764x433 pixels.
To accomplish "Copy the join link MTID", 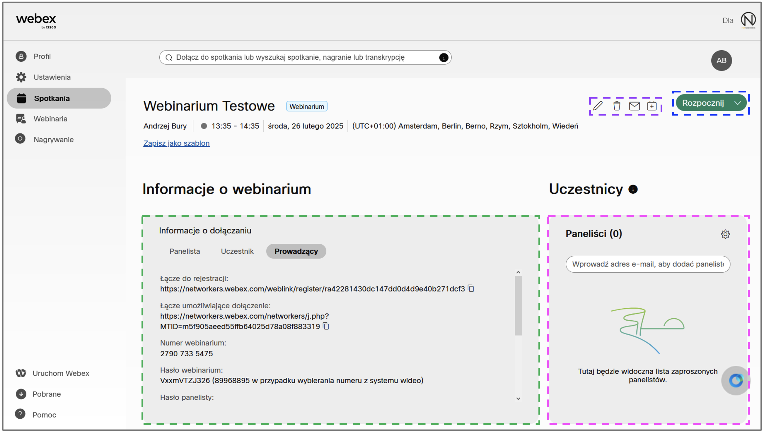I will click(x=326, y=327).
